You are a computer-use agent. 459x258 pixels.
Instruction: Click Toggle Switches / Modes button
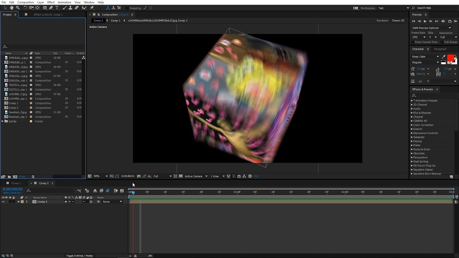pos(79,256)
